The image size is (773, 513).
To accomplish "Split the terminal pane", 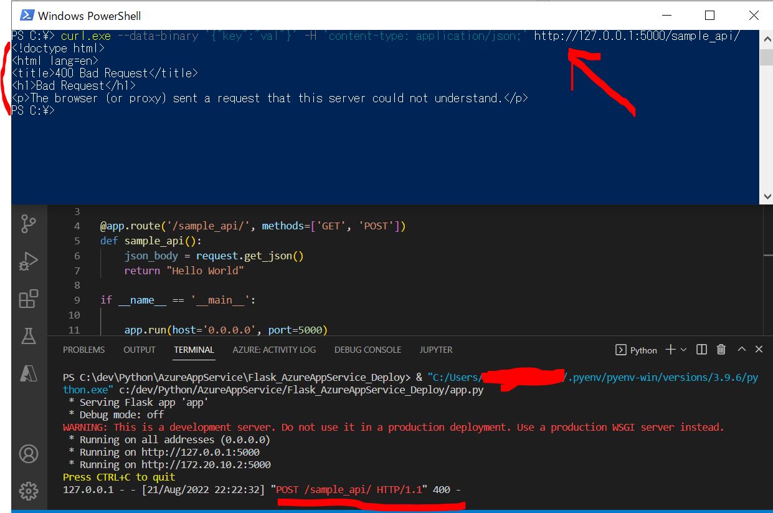I will [x=701, y=350].
